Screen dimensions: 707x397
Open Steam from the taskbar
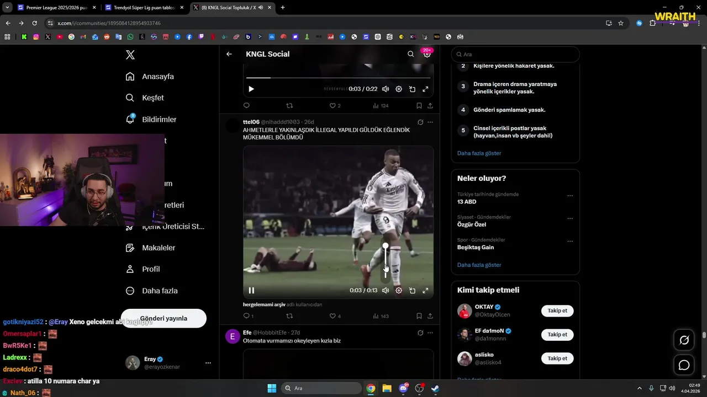pos(436,388)
